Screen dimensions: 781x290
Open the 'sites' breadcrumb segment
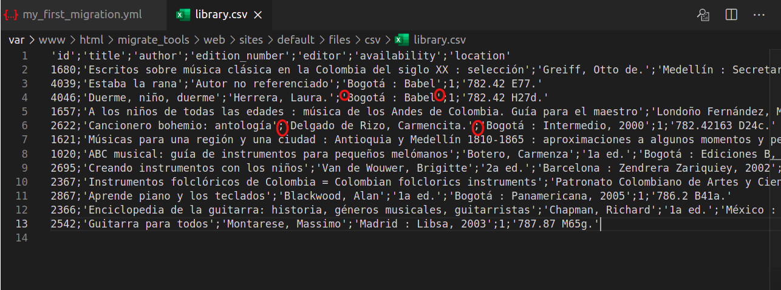(251, 40)
